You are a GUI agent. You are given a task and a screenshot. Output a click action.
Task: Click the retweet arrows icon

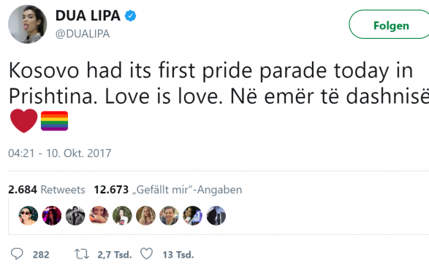tap(82, 254)
